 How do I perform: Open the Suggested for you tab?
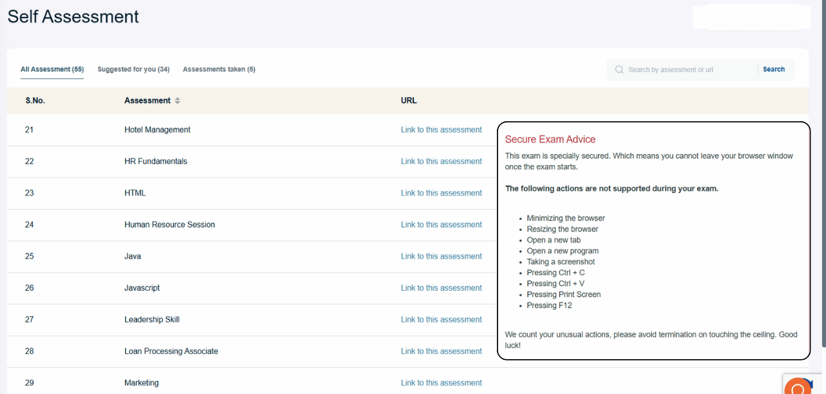click(134, 69)
